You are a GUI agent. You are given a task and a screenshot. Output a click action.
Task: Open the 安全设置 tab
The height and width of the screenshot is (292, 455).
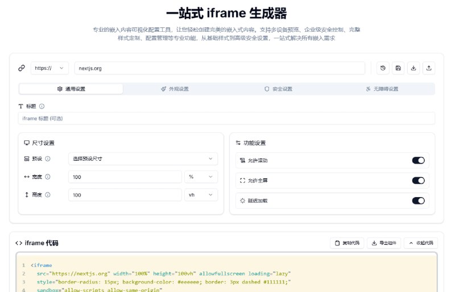click(278, 89)
